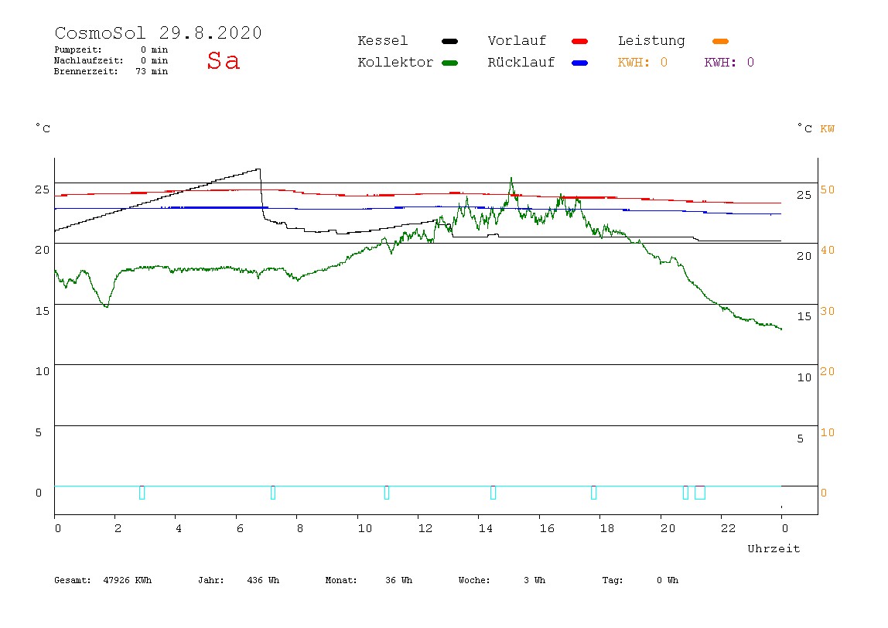
Task: Click the cyan pulse marker near hour 7
Action: click(x=273, y=493)
